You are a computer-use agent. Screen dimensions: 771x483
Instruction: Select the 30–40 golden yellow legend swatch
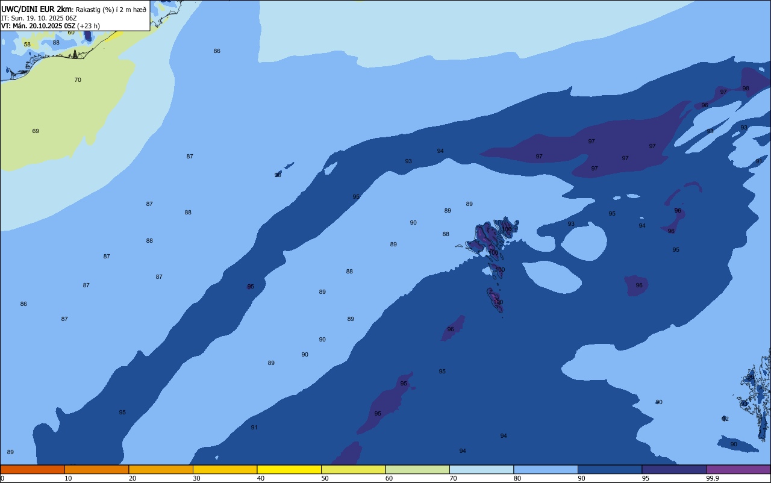coord(225,469)
